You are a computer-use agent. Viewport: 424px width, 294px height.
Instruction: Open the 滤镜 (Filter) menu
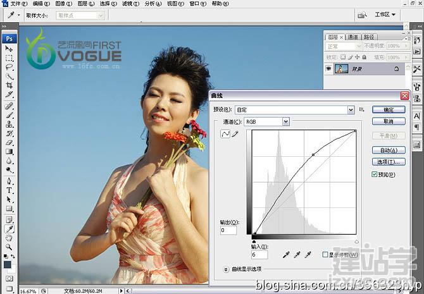pyautogui.click(x=130, y=4)
